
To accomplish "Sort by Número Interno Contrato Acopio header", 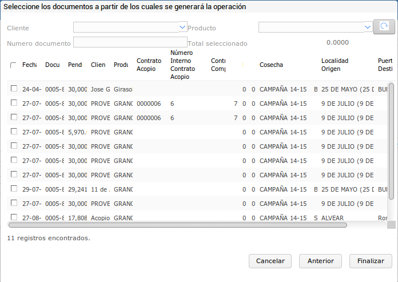I will (x=183, y=65).
